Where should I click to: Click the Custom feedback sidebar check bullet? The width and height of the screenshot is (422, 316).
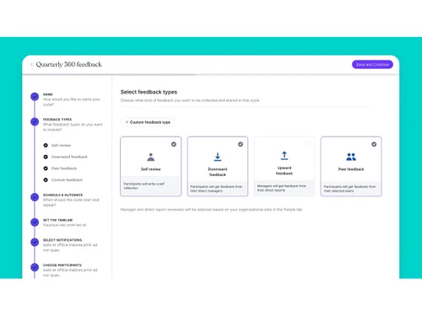coord(46,179)
